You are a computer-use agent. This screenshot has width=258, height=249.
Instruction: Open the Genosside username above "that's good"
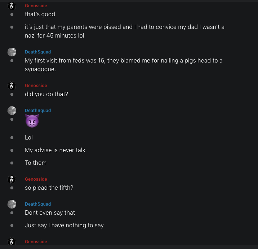pos(36,6)
